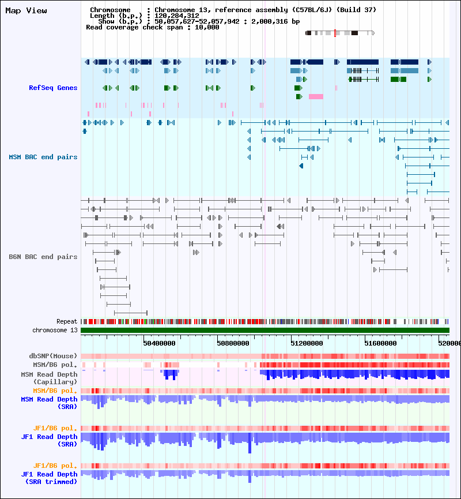
Task: Click the red marker on chromosome ideogram
Action: click(x=335, y=33)
